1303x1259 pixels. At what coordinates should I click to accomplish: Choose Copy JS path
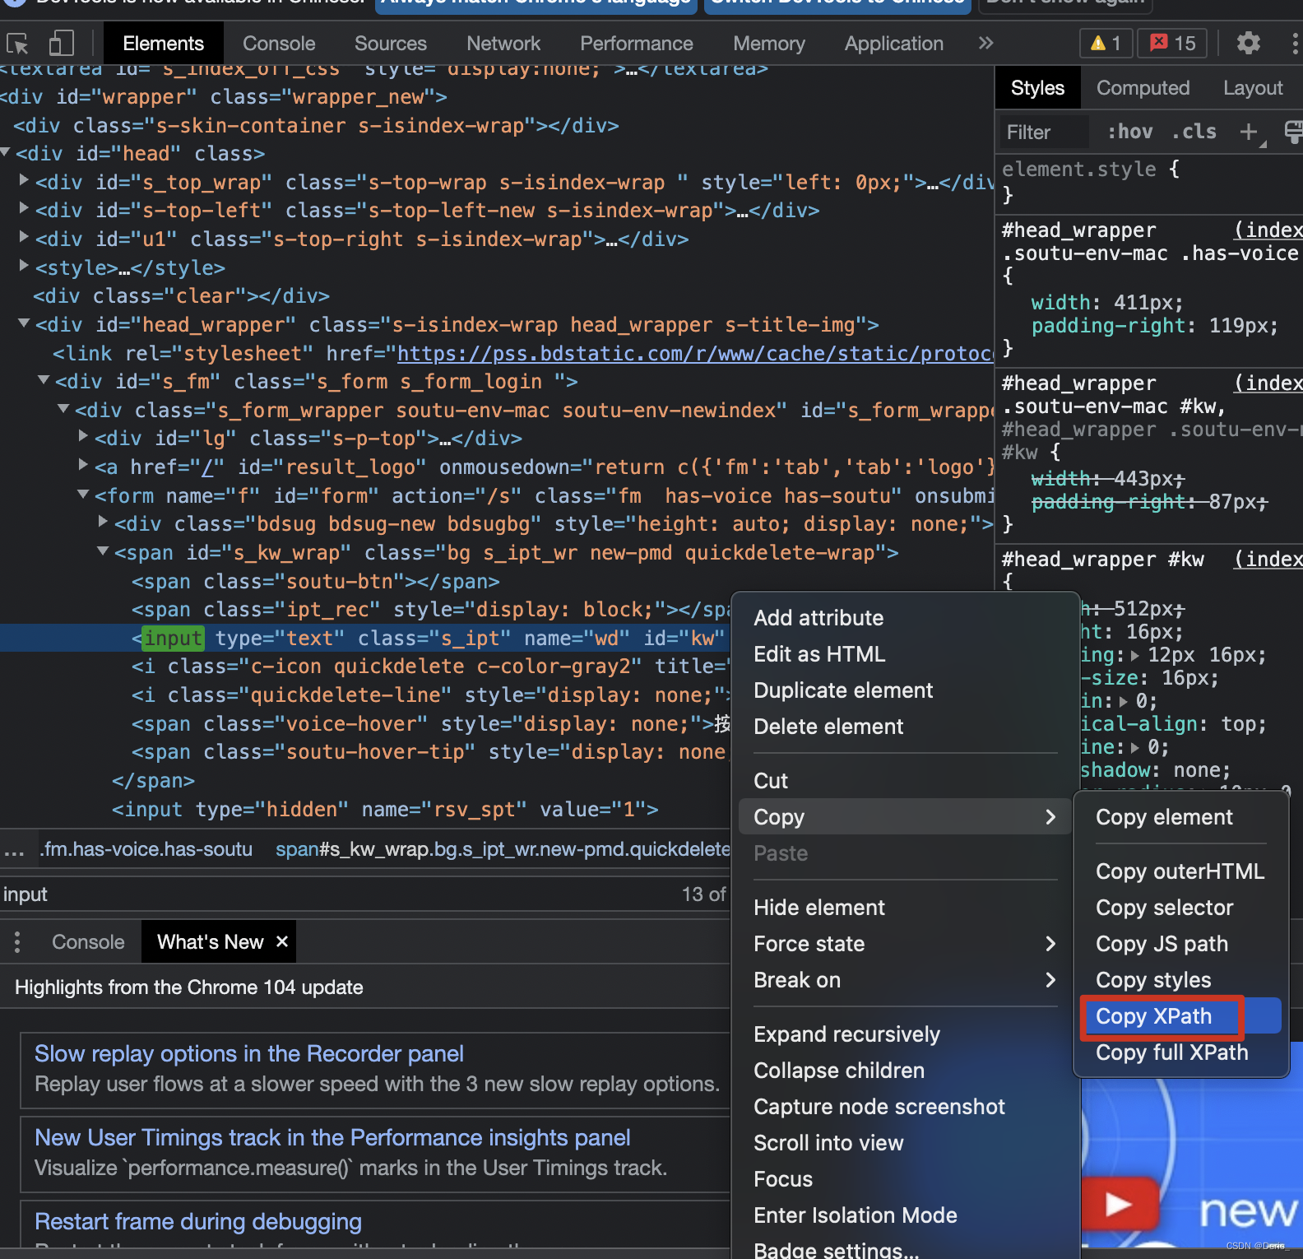pyautogui.click(x=1181, y=944)
